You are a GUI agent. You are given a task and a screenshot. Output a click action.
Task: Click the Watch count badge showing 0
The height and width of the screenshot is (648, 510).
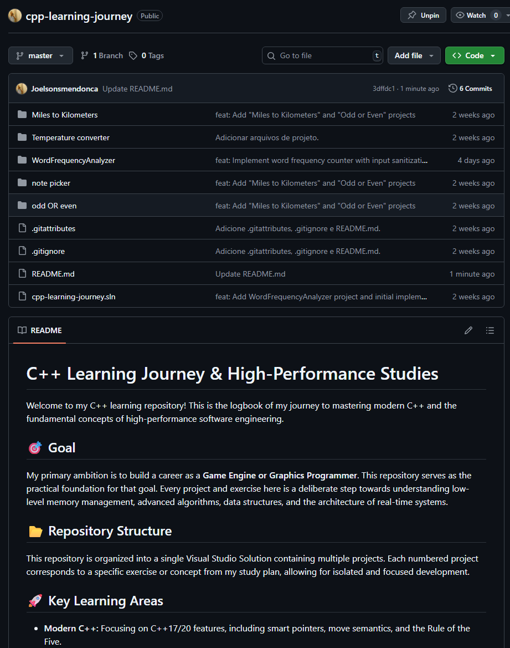[x=496, y=16]
